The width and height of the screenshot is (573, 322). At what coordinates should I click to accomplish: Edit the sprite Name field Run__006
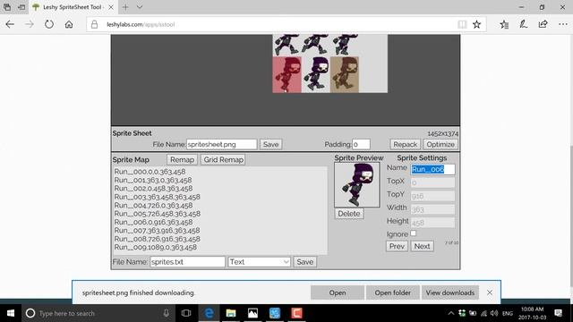(432, 169)
